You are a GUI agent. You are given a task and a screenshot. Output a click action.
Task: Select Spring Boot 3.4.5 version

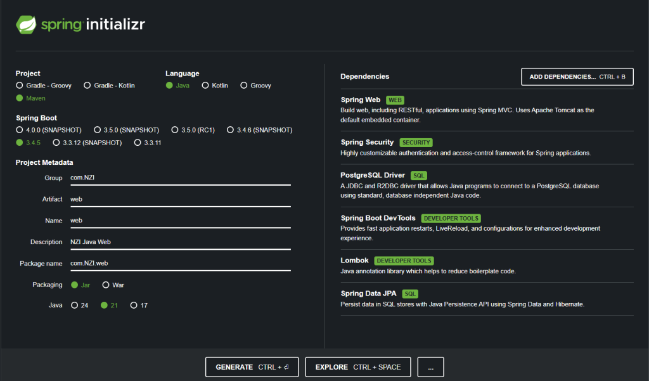[x=28, y=143]
